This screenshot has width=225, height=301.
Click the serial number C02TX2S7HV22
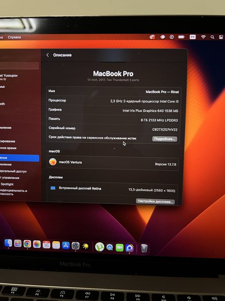click(x=165, y=129)
